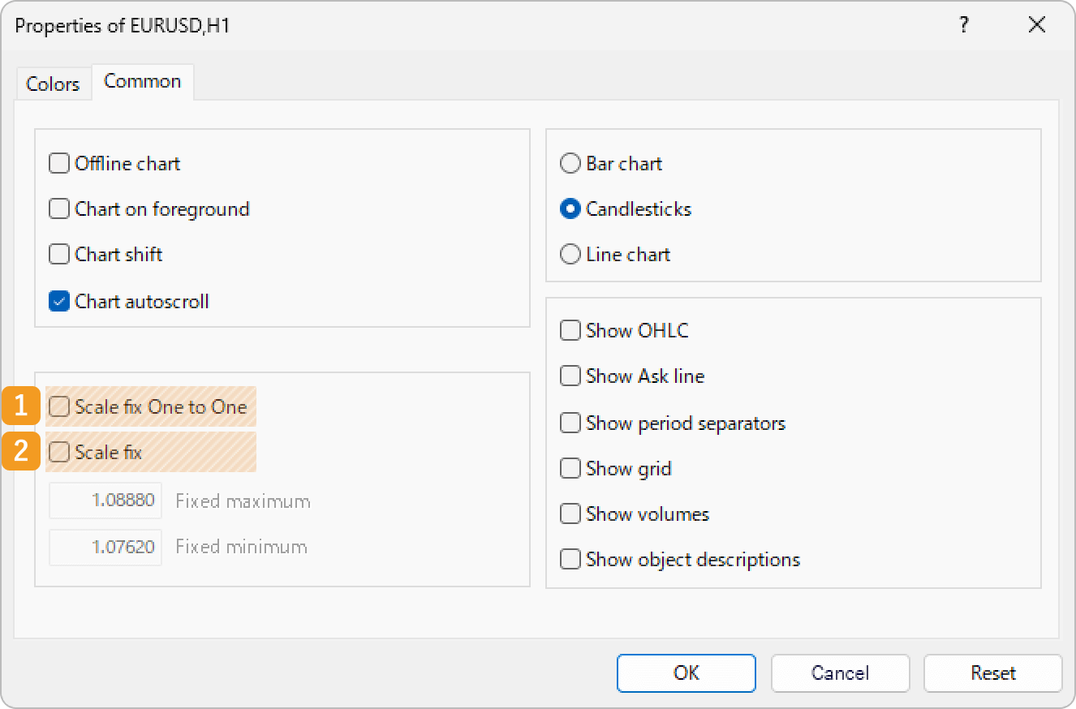Select the Common tab
The height and width of the screenshot is (709, 1076).
[x=142, y=82]
